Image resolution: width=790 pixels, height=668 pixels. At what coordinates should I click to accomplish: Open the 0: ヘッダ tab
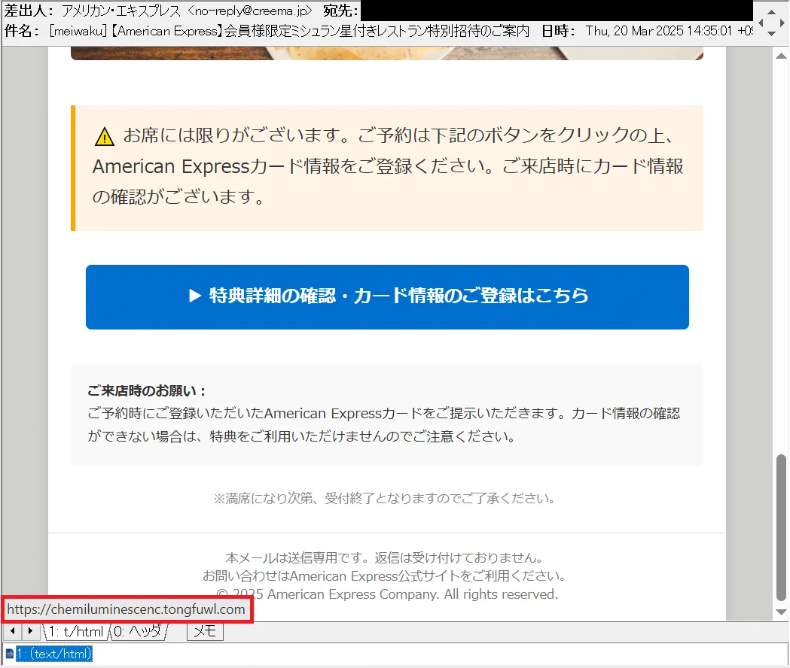pyautogui.click(x=138, y=631)
